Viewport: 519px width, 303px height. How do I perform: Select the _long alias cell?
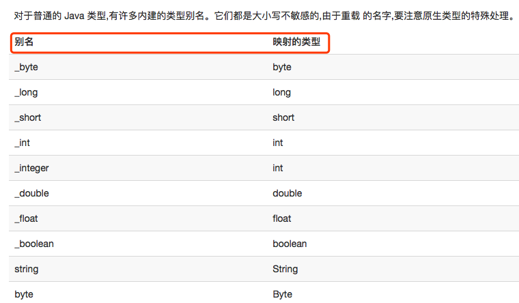coord(26,92)
